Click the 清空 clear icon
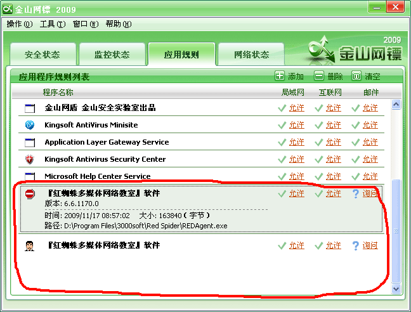The width and height of the screenshot is (411, 312). pyautogui.click(x=356, y=76)
